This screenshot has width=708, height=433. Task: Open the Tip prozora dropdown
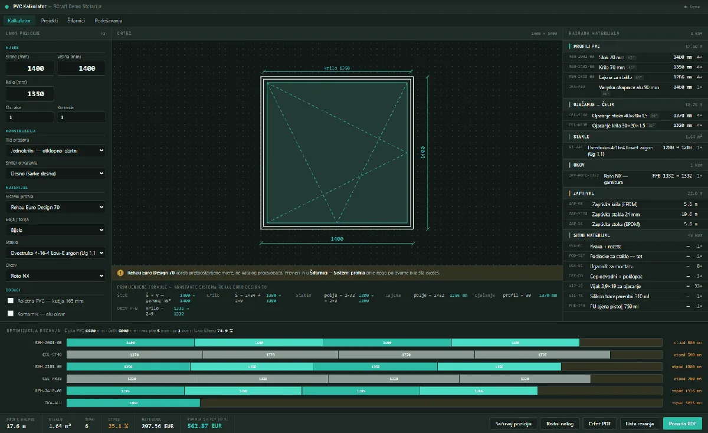coord(56,151)
